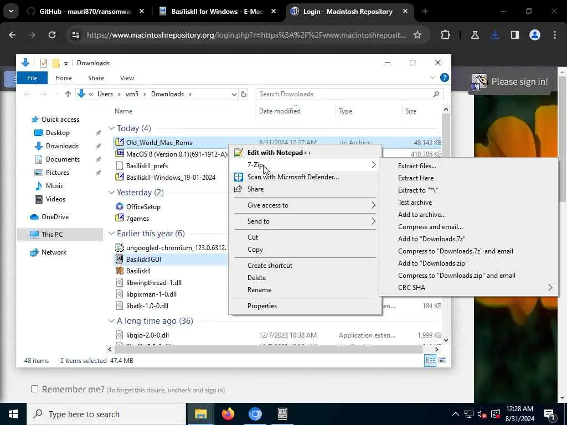This screenshot has width=567, height=425.
Task: Select the BasiliskII-Windows_19-01-2024 archive icon
Action: (120, 177)
